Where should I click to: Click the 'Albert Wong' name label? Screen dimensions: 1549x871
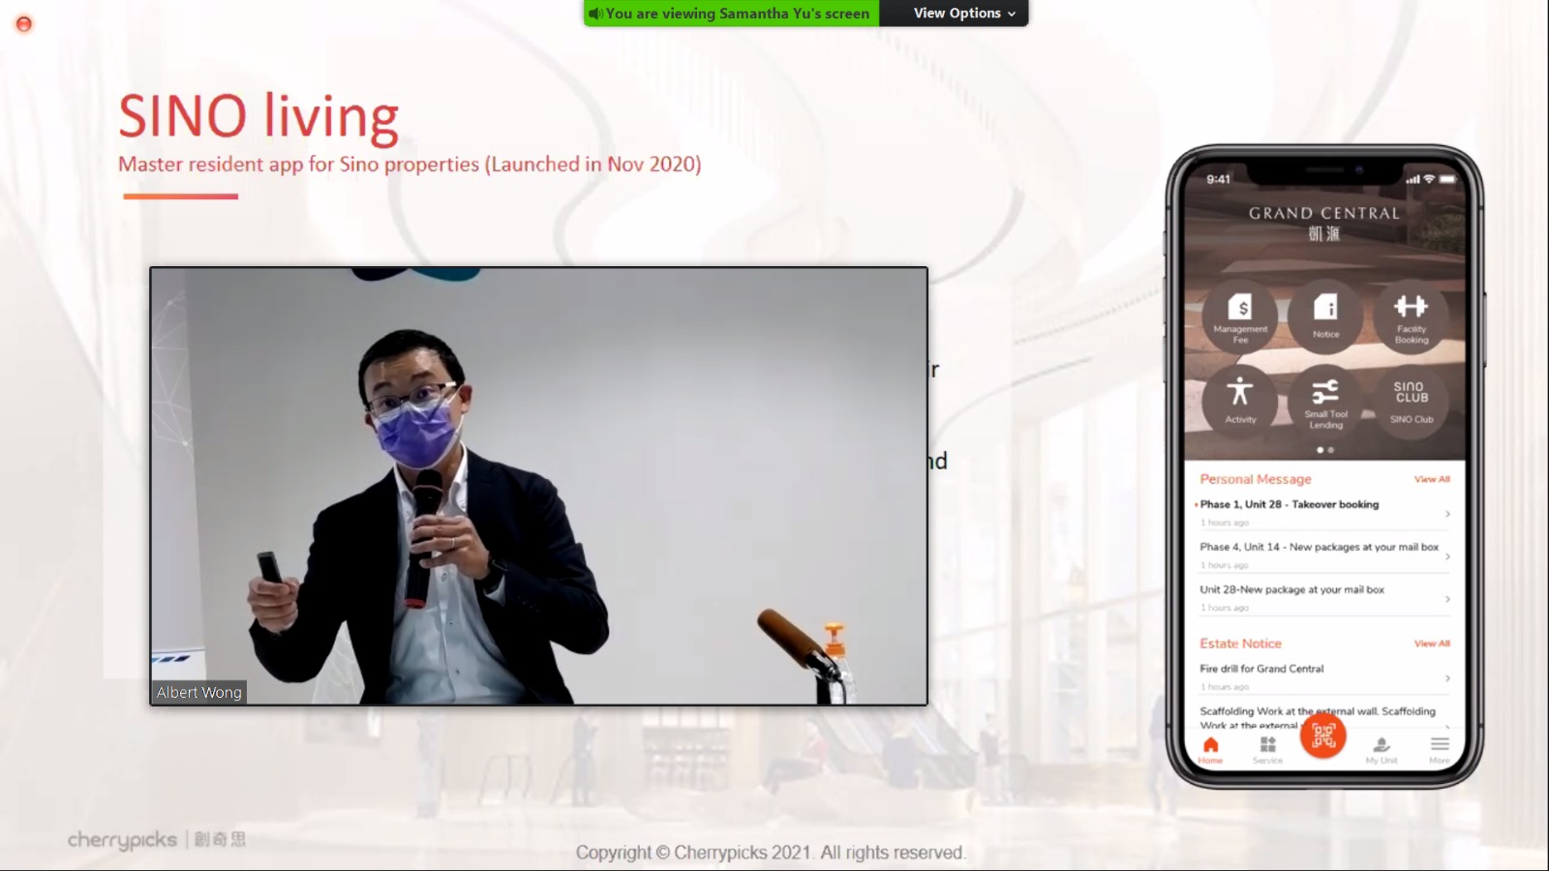tap(198, 692)
